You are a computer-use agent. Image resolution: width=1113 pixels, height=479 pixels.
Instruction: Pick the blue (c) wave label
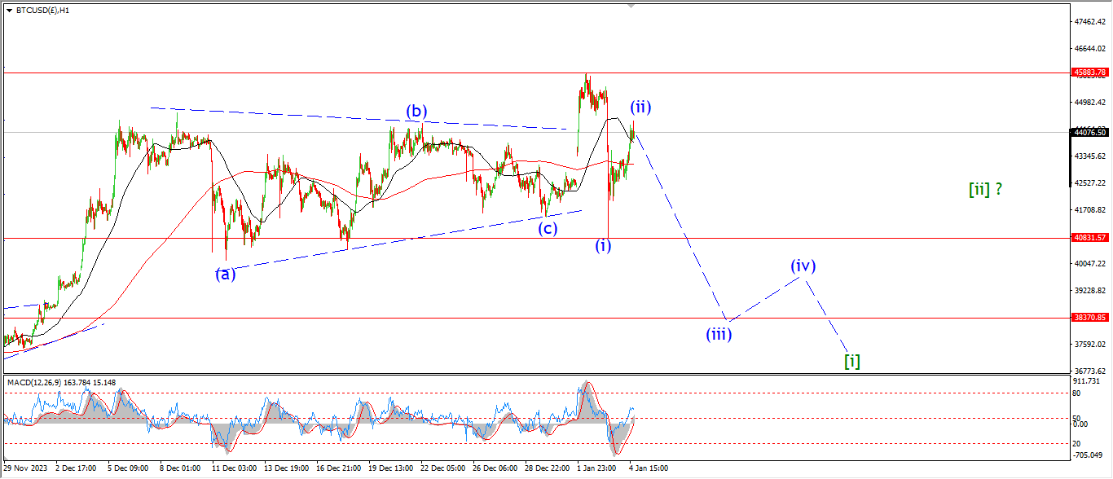click(548, 228)
